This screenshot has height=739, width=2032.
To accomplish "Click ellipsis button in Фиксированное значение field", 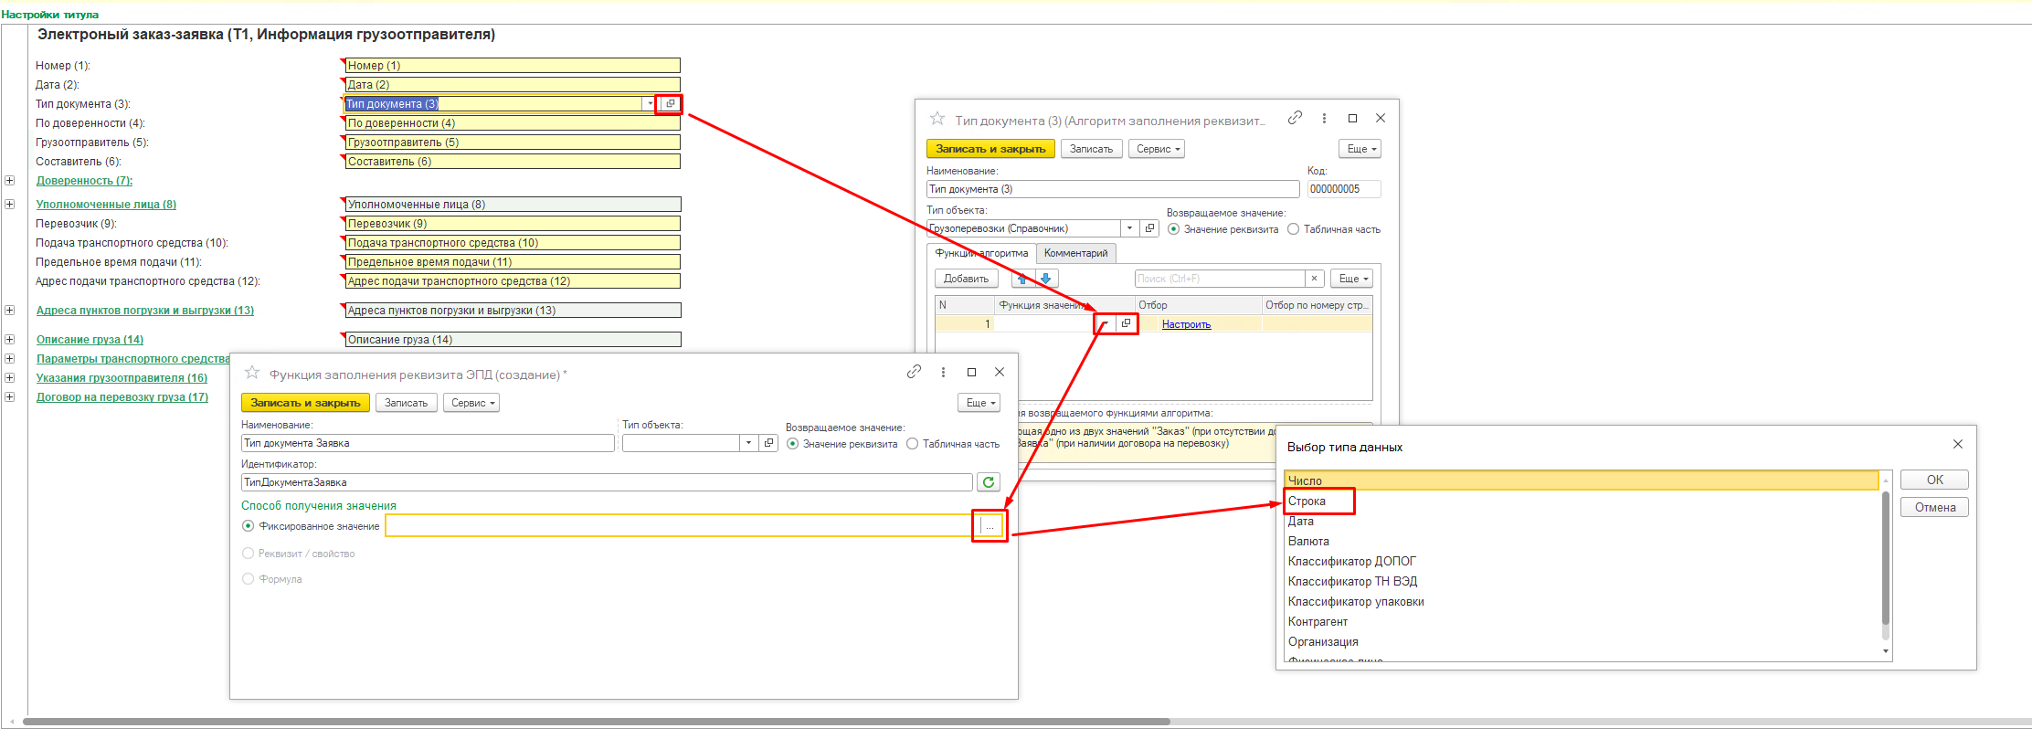I will pyautogui.click(x=990, y=526).
